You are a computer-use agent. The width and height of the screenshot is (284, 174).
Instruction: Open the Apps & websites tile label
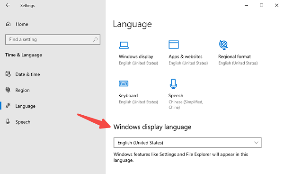[x=185, y=56]
